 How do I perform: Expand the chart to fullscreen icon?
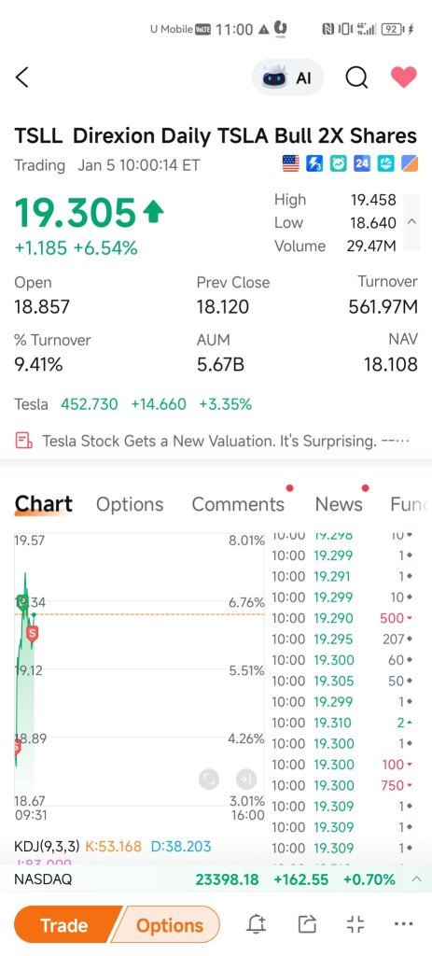click(x=209, y=779)
